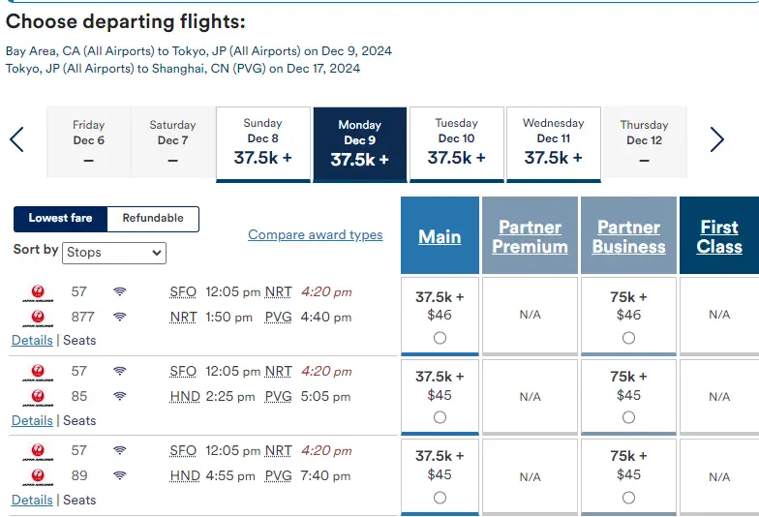The image size is (759, 517).
Task: Choose the Sunday Dec 8 date tab
Action: pyautogui.click(x=263, y=143)
